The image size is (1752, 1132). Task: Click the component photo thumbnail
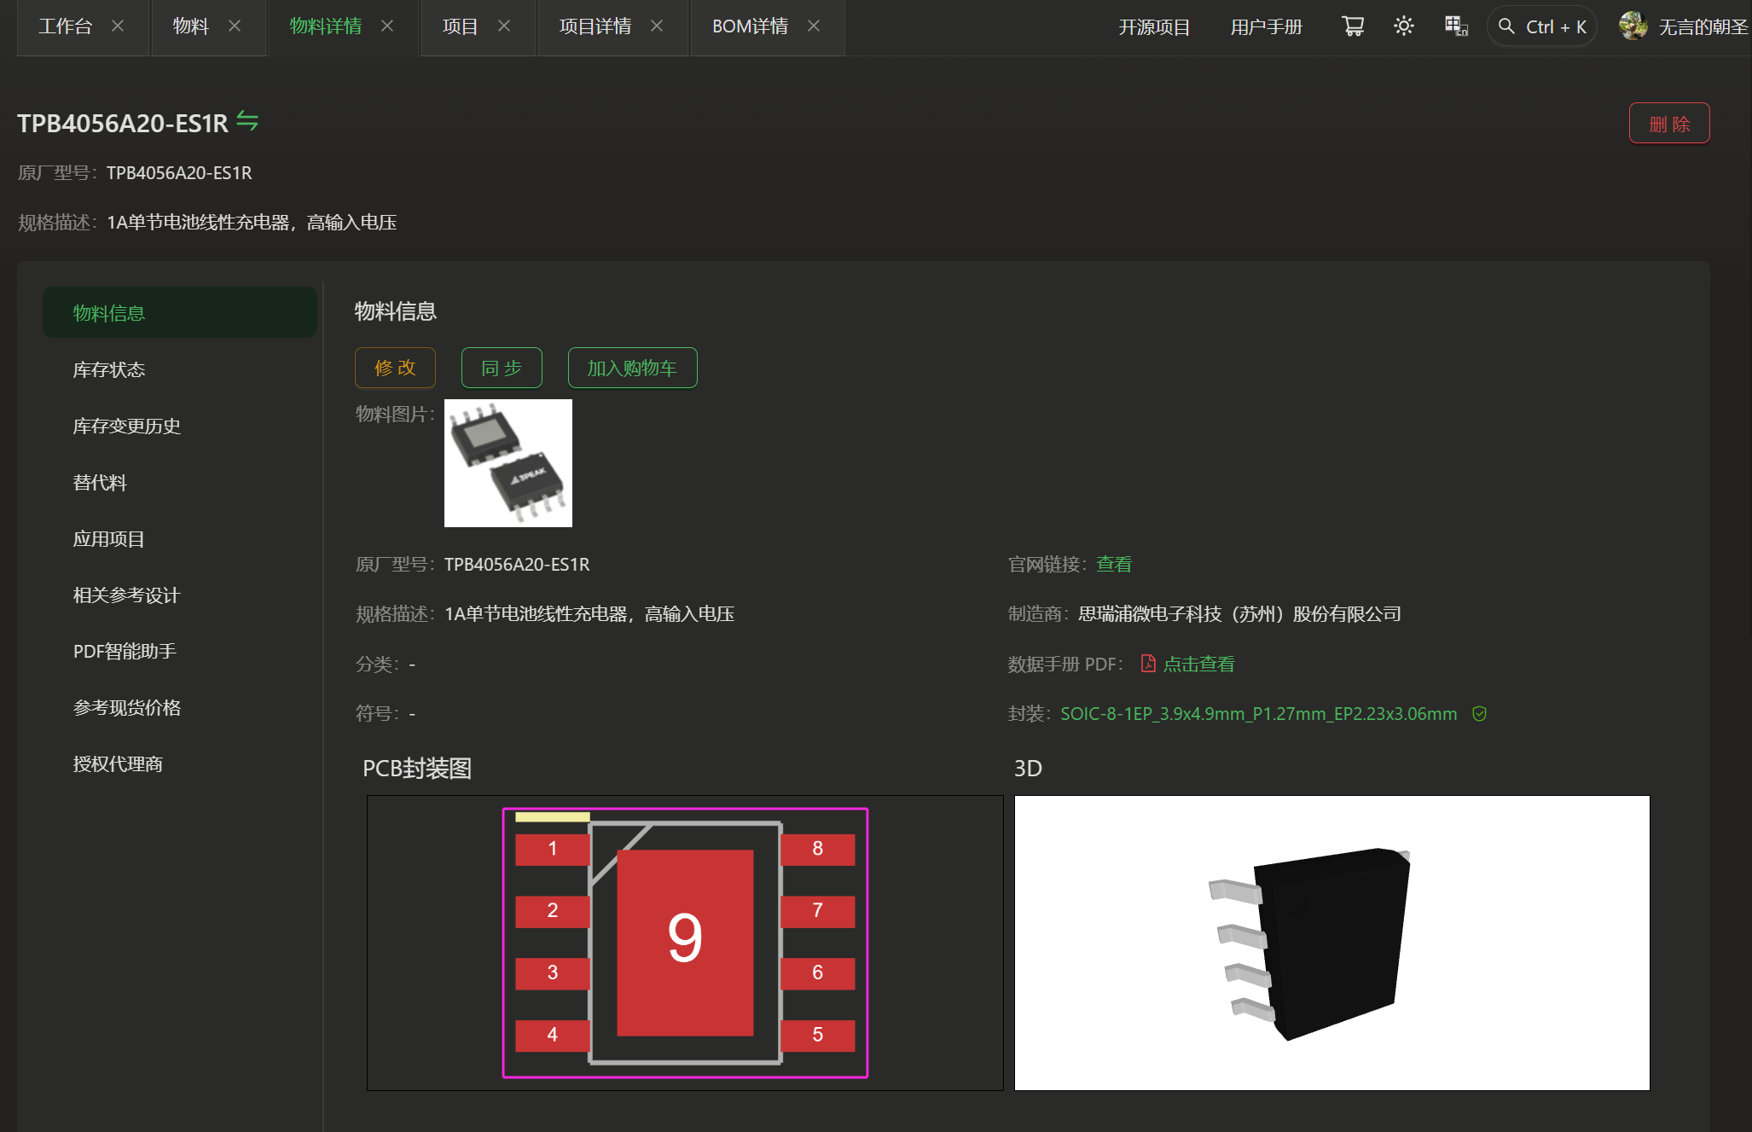[x=508, y=463]
